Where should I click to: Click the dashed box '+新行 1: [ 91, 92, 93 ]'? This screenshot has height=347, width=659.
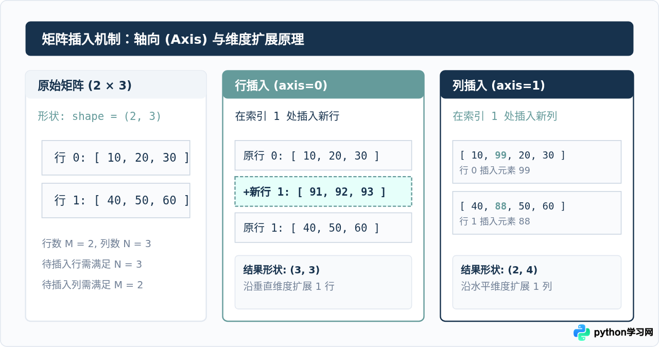tap(323, 192)
